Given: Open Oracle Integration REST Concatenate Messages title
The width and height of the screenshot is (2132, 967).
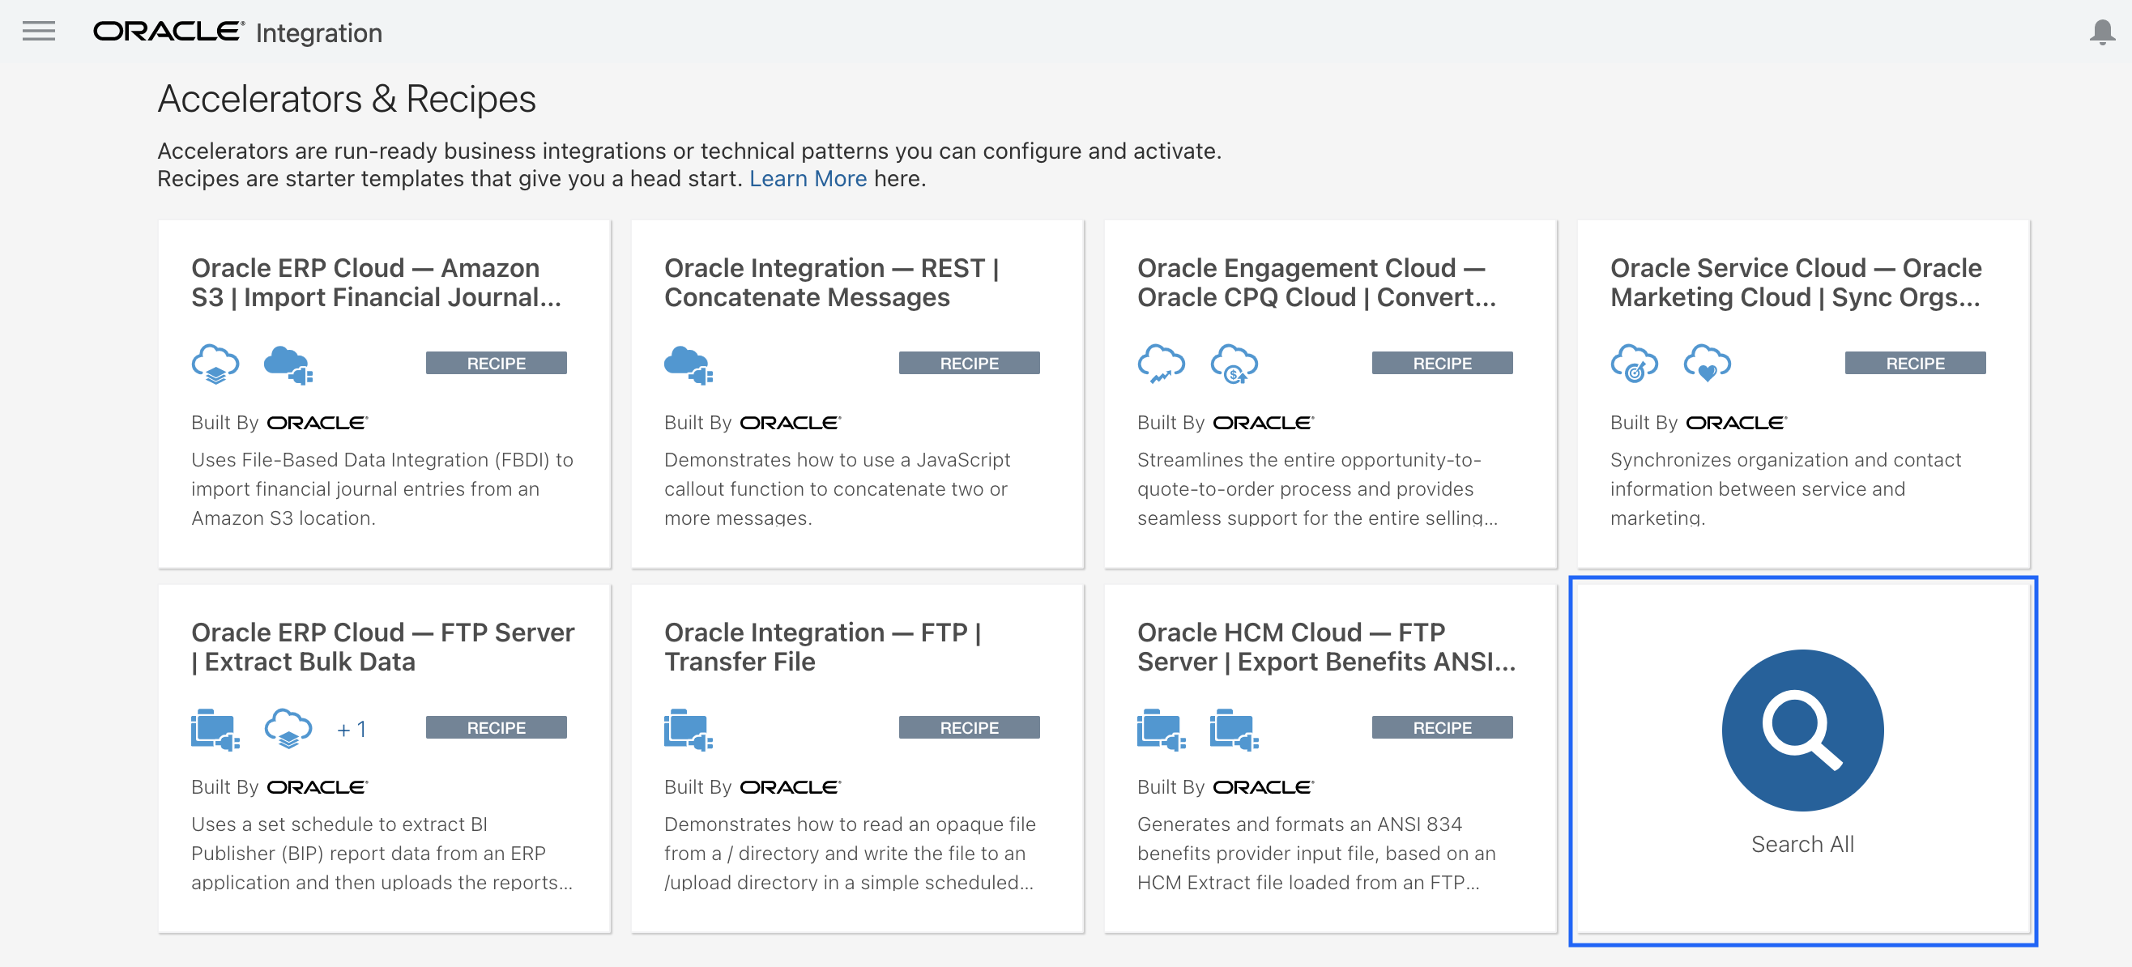Looking at the screenshot, I should coord(831,282).
